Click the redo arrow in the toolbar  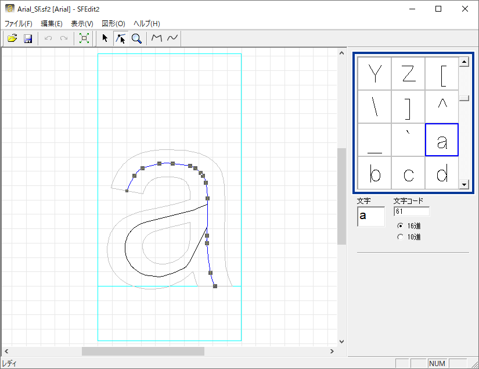pos(63,38)
